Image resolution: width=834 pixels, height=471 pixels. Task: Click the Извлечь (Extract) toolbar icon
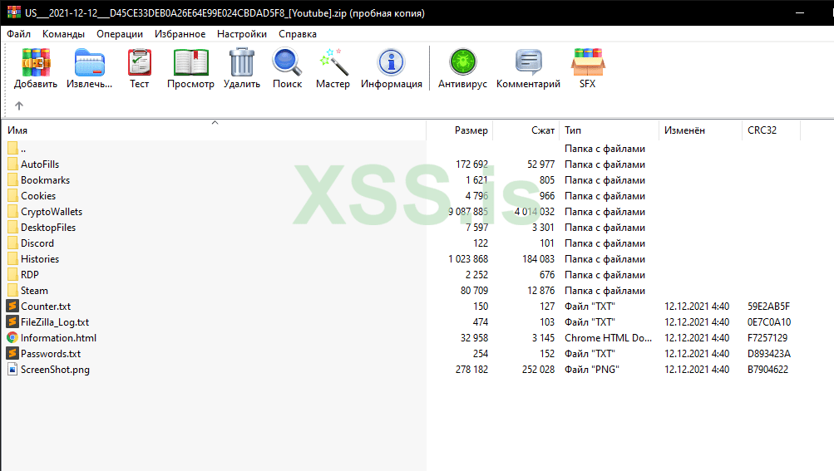89,63
